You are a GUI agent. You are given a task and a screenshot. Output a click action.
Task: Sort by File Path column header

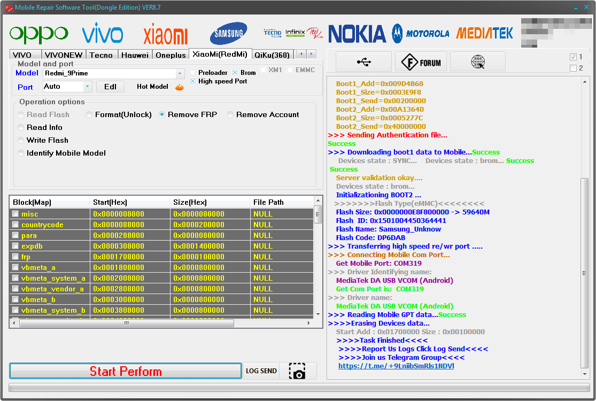[x=282, y=202]
